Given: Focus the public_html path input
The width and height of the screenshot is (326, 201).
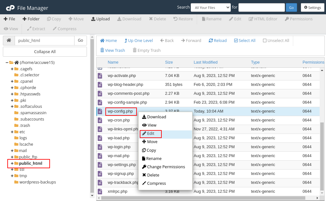Looking at the screenshot, I should [45, 40].
